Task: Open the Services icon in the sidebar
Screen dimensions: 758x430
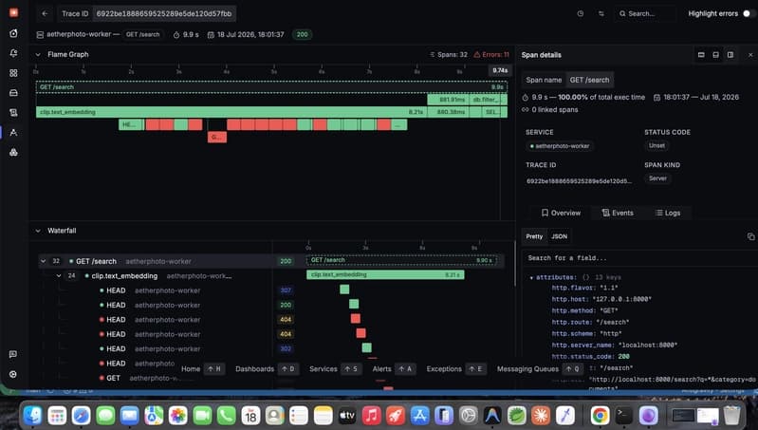Action: click(13, 92)
